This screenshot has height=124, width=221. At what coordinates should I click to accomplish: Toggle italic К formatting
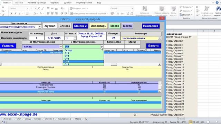pos(15,13)
